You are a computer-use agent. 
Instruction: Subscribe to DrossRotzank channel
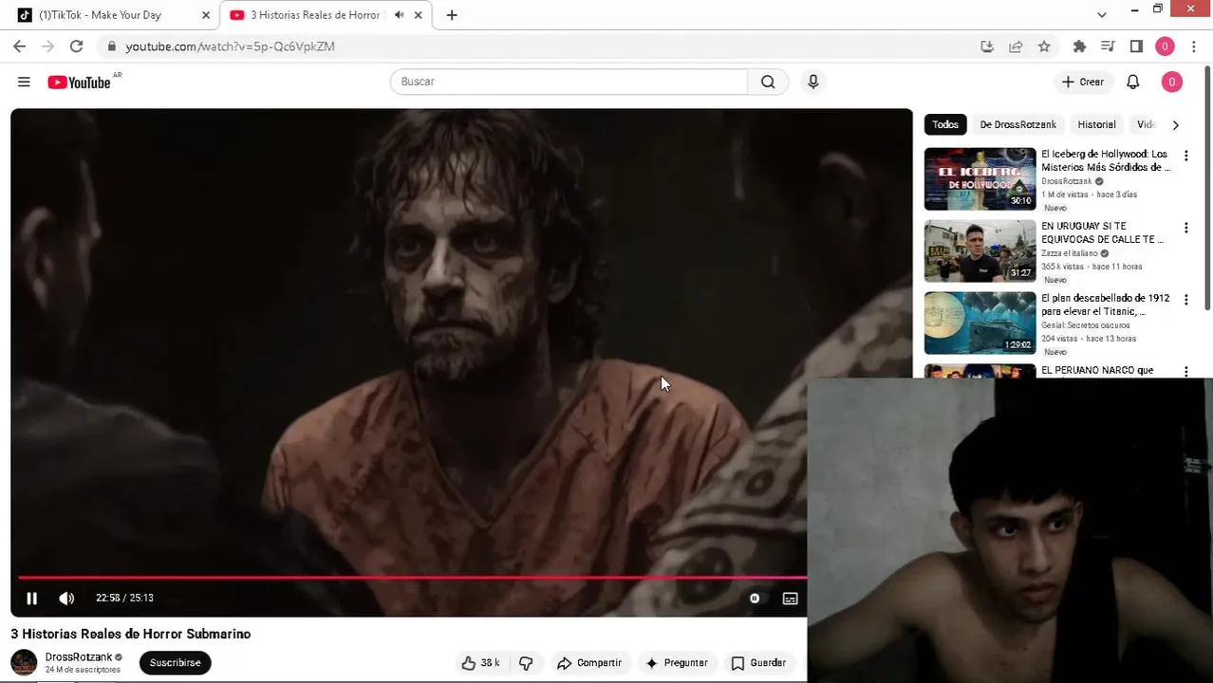[175, 663]
